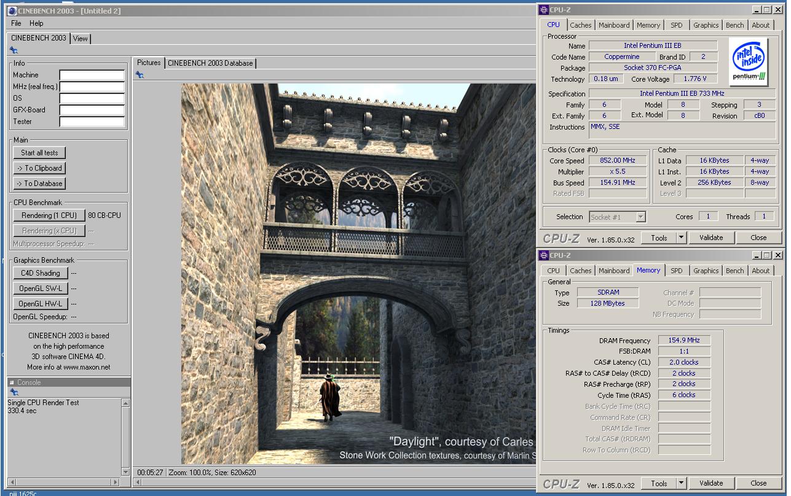The image size is (791, 496).
Task: Click the DRAM Frequency value 154.9 MHz
Action: (684, 341)
